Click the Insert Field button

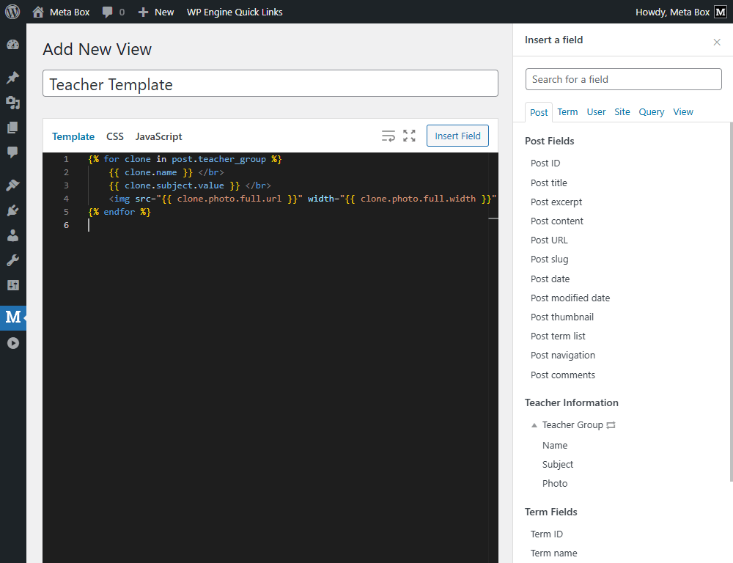pyautogui.click(x=457, y=136)
